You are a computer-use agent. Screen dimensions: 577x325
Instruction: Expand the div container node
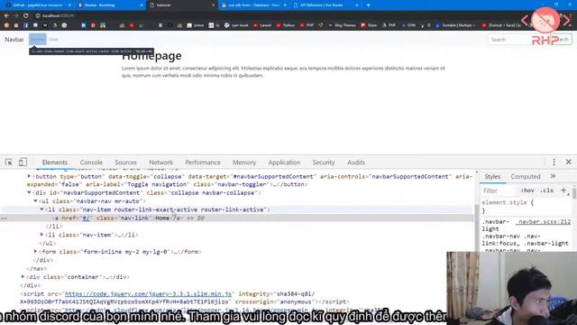[23, 277]
